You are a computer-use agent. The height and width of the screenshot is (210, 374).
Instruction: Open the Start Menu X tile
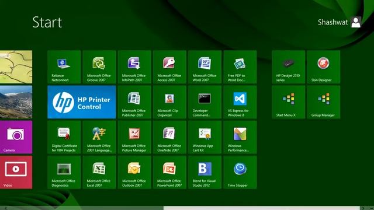[288, 102]
